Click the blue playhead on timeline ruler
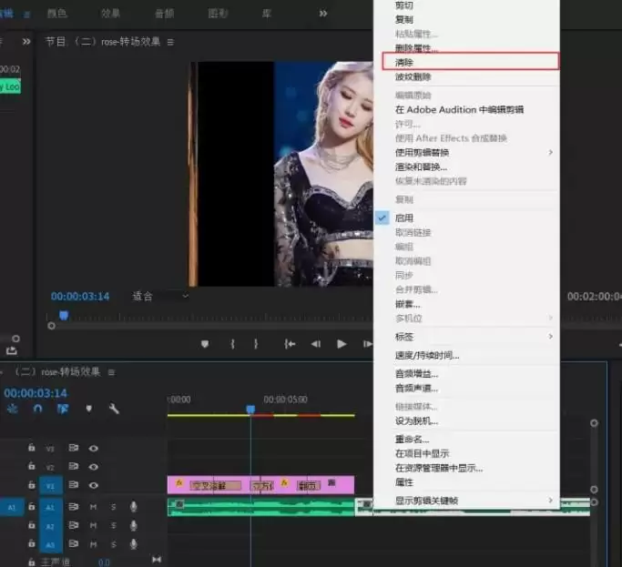 coord(250,410)
